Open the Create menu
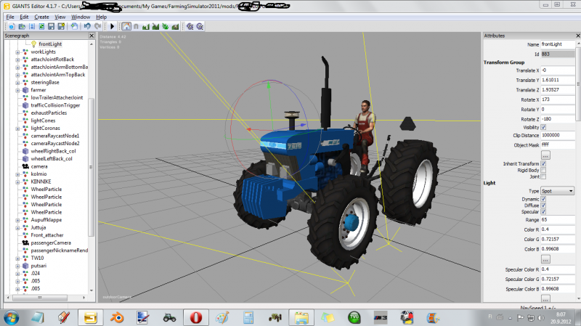Screen dimensions: 581x326 [41, 17]
